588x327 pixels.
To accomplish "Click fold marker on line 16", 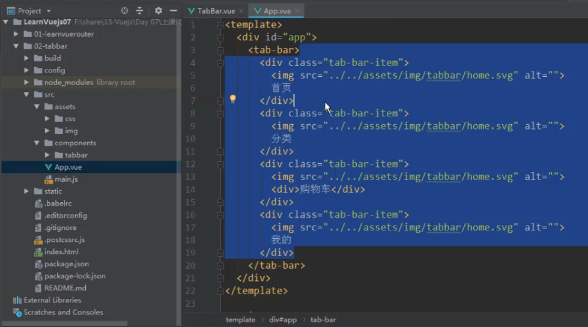I will click(220, 215).
